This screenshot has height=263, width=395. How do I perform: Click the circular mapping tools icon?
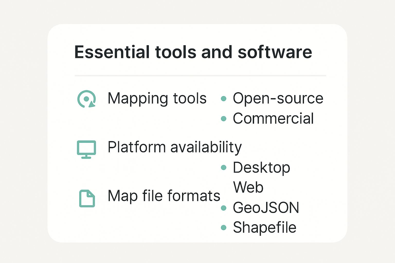coord(86,99)
